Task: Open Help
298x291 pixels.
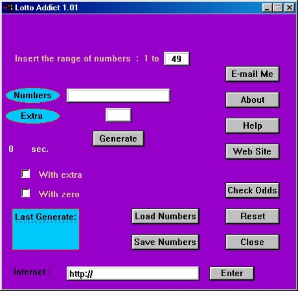Action: point(252,126)
